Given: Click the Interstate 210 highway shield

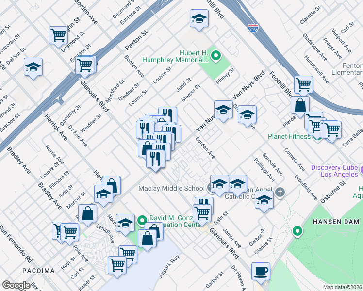Looking at the screenshot, I should [x=252, y=28].
